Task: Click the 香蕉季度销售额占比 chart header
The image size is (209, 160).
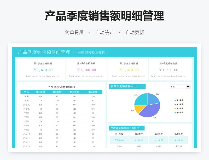Action: coord(127,86)
